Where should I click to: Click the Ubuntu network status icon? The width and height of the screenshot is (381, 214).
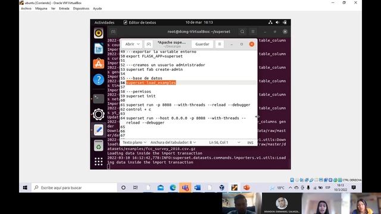click(x=270, y=23)
